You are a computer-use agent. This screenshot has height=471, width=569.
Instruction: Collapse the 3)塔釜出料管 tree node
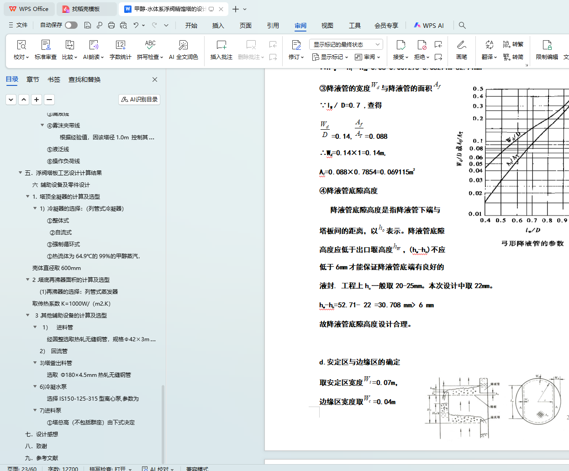click(x=35, y=363)
